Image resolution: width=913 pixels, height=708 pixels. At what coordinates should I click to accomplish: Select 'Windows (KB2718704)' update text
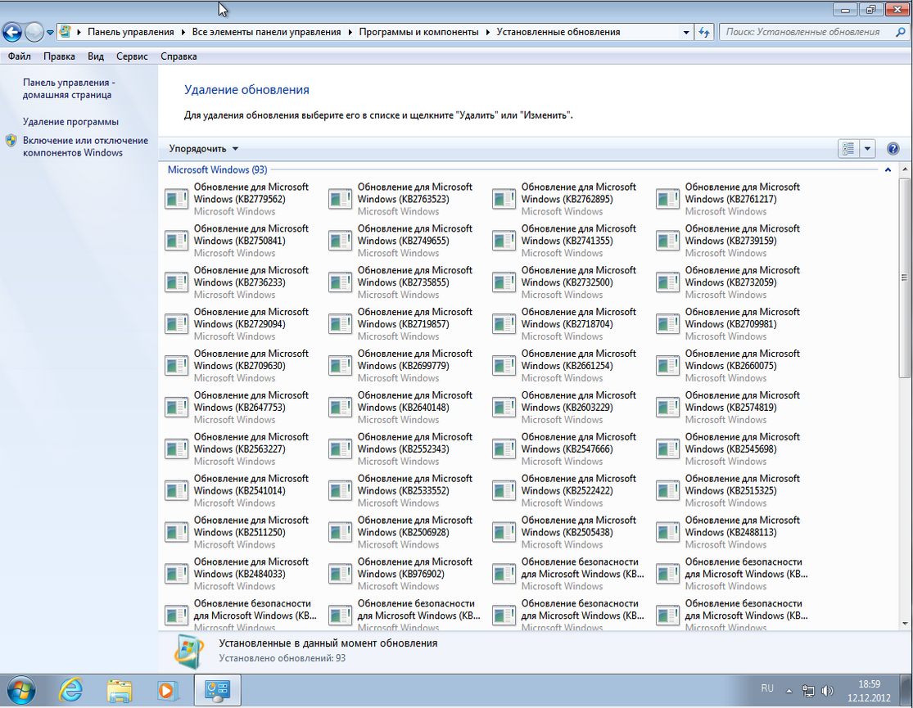(x=567, y=324)
